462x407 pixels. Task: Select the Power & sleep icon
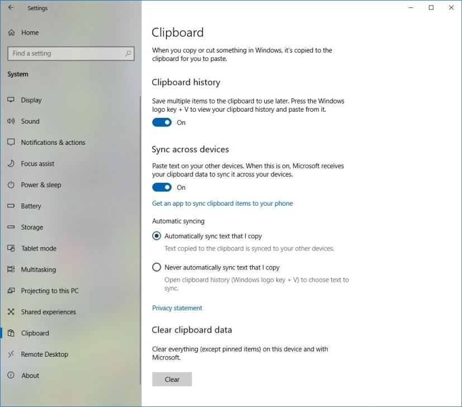[12, 184]
